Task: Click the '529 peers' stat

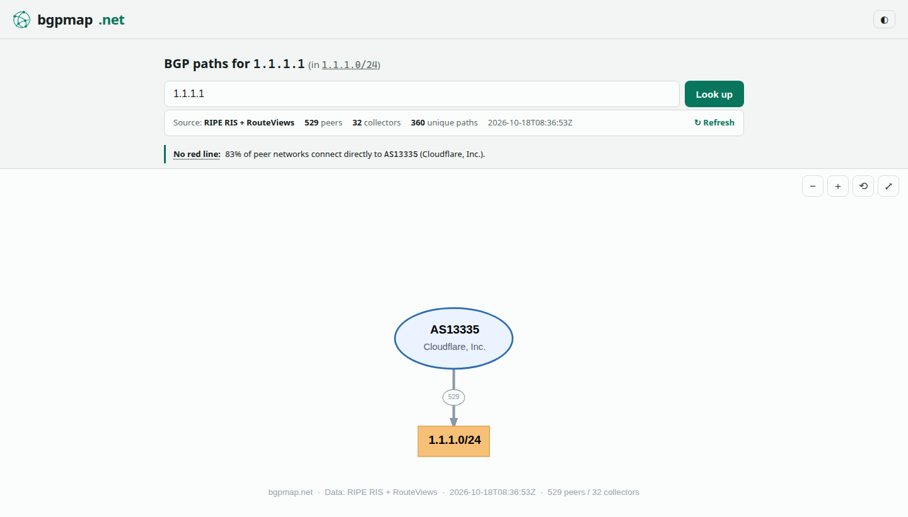Action: pos(323,123)
